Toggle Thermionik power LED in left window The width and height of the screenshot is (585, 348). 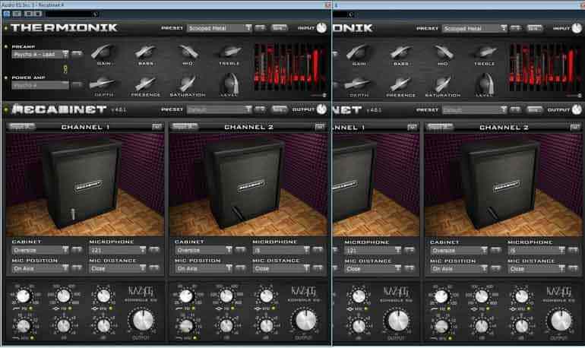[x=6, y=28]
